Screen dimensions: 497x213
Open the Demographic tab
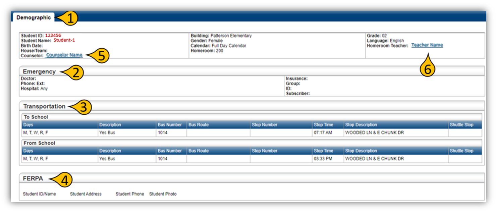[x=33, y=17]
